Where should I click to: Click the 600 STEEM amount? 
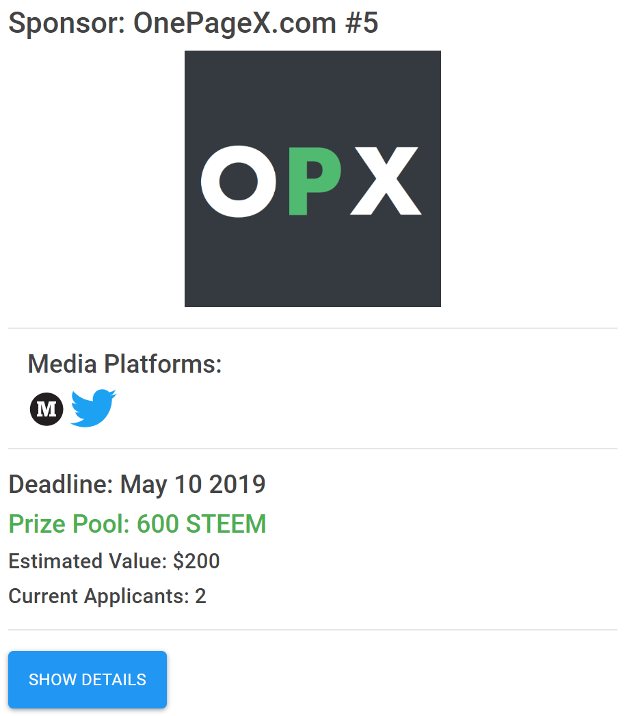coord(201,524)
